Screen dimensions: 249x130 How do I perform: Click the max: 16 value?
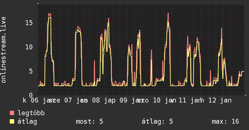(225, 122)
